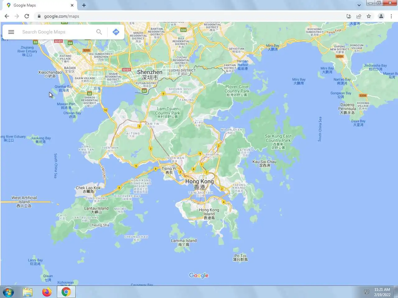Image resolution: width=398 pixels, height=298 pixels.
Task: Click the Shenzhen city label
Action: 150,74
